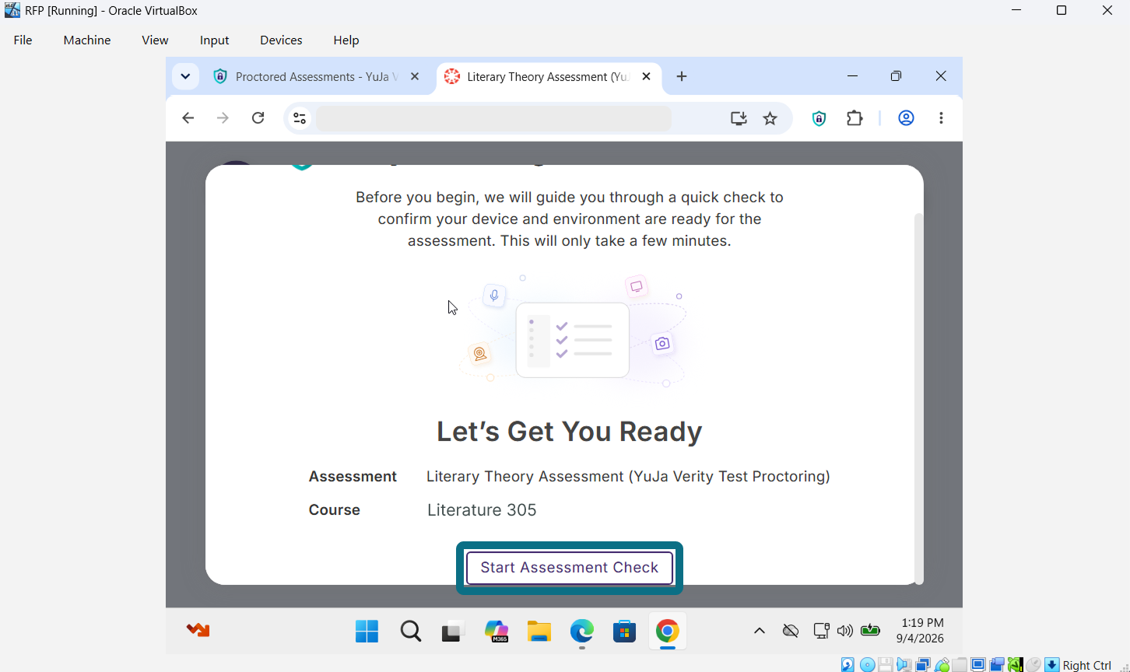This screenshot has width=1130, height=672.
Task: Click the volume speaker tray icon
Action: pos(845,631)
